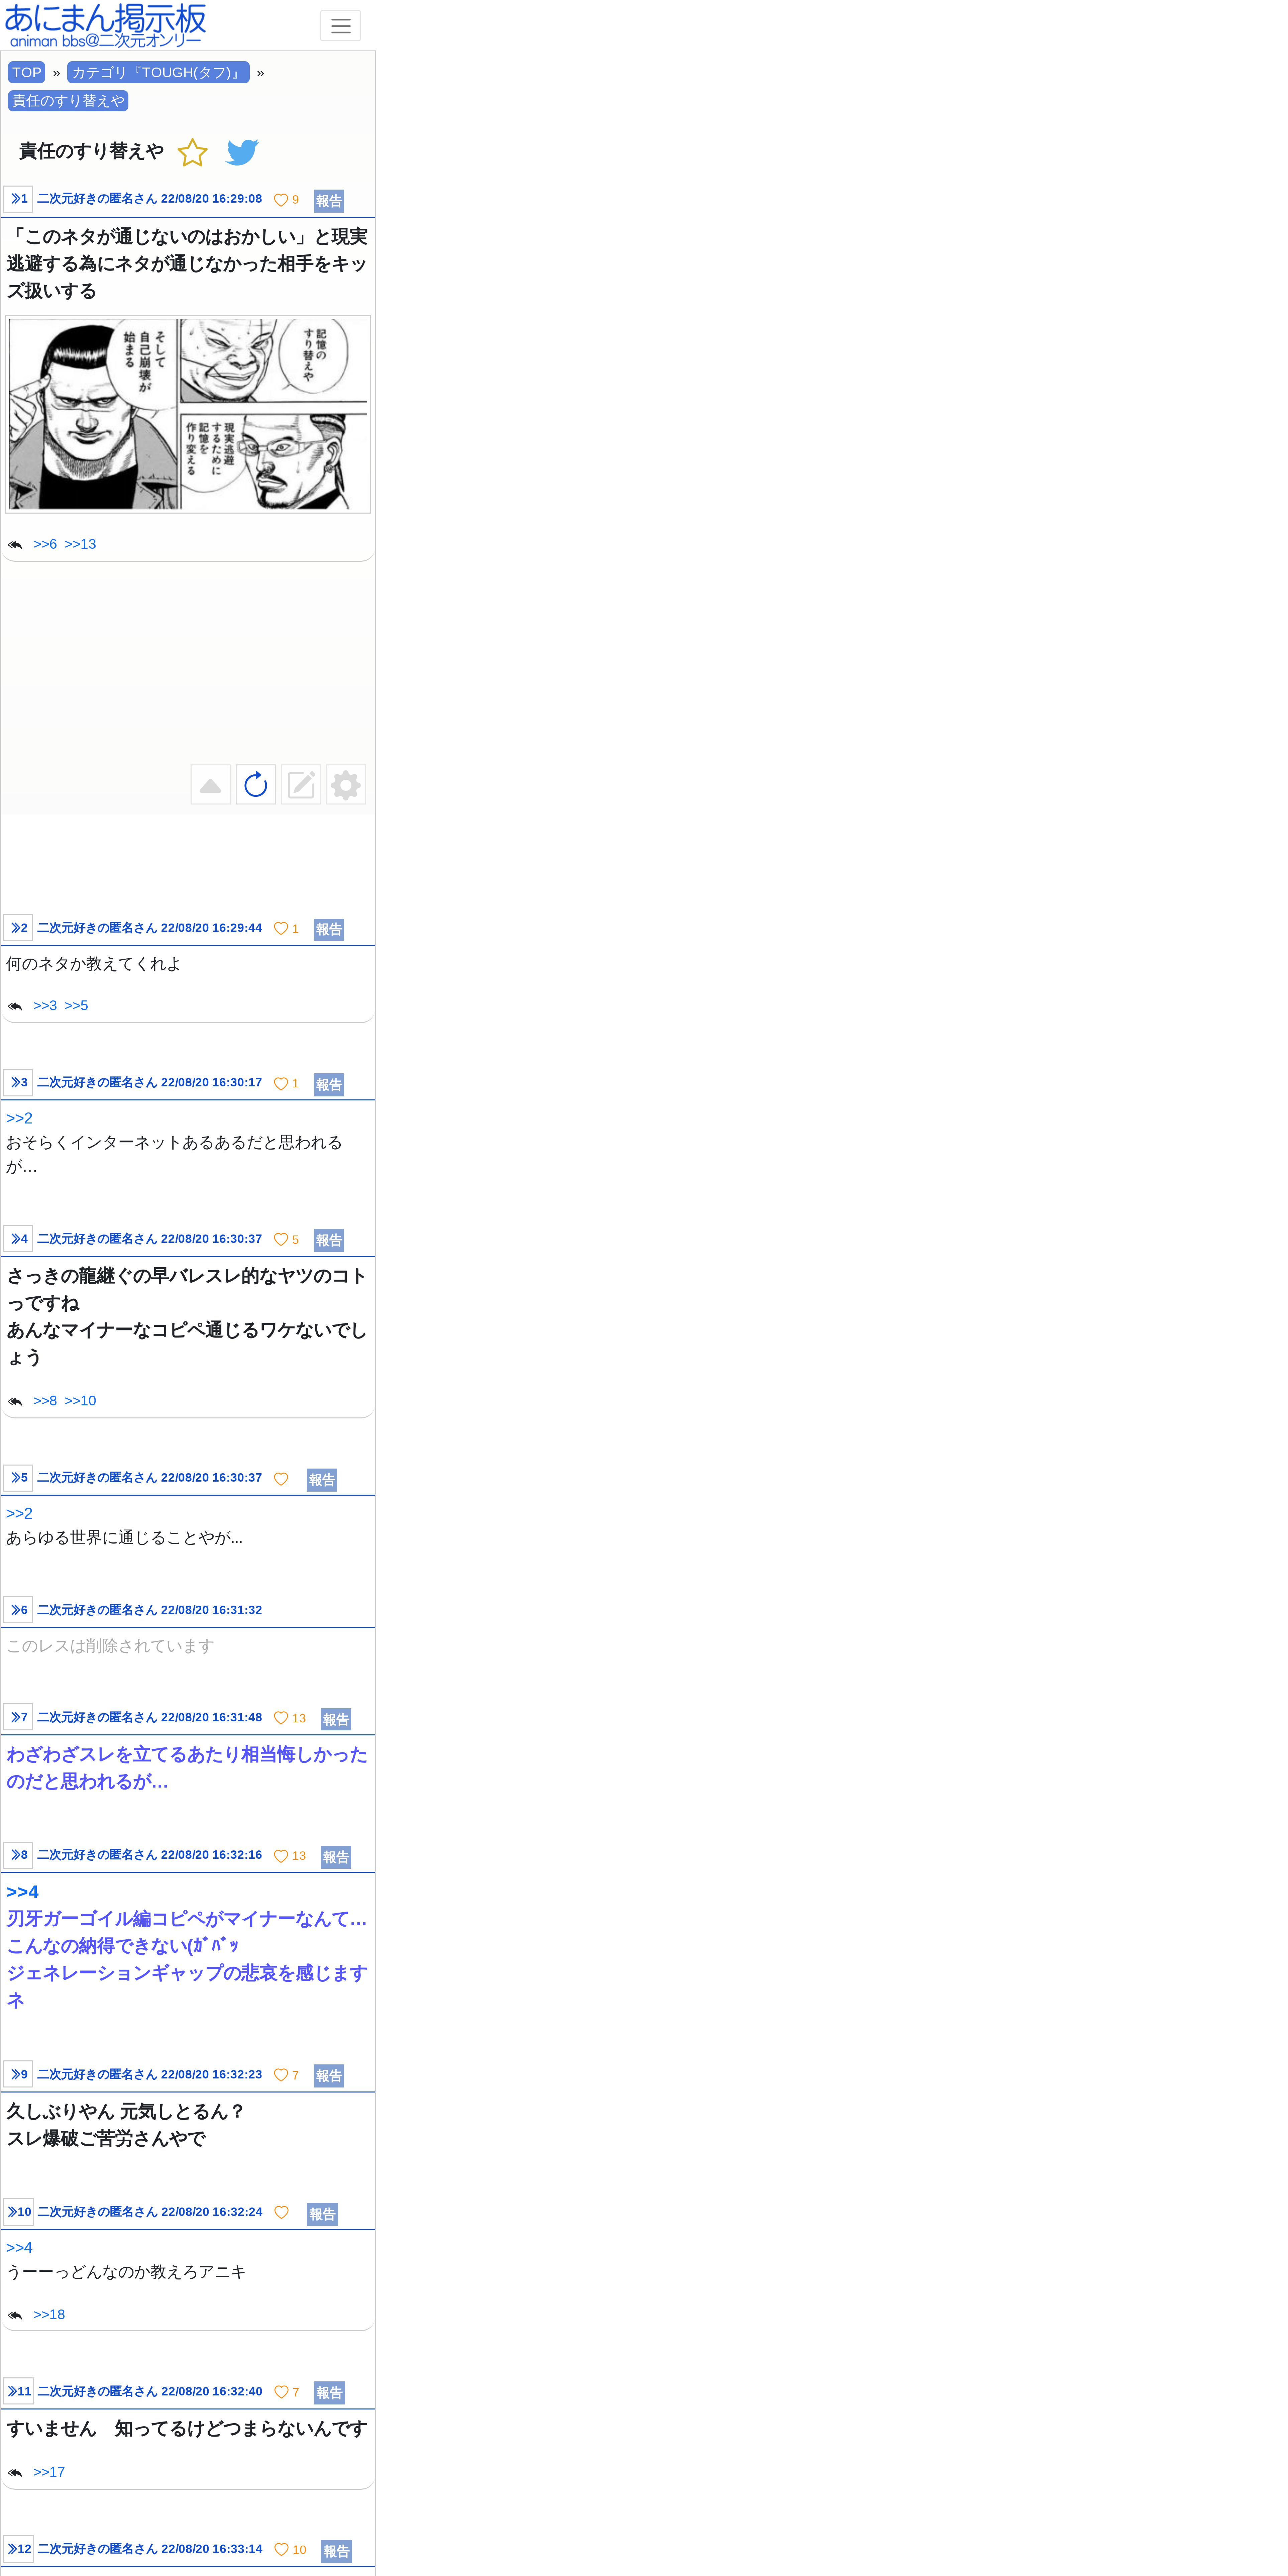The image size is (1288, 2576).
Task: Click the >>3 post number anchor
Action: click(x=18, y=1083)
